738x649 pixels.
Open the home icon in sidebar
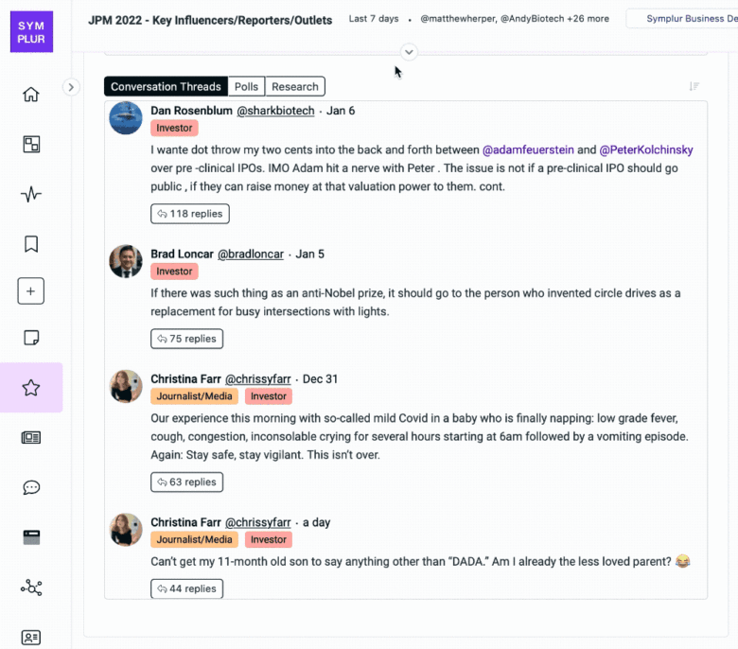pos(31,94)
